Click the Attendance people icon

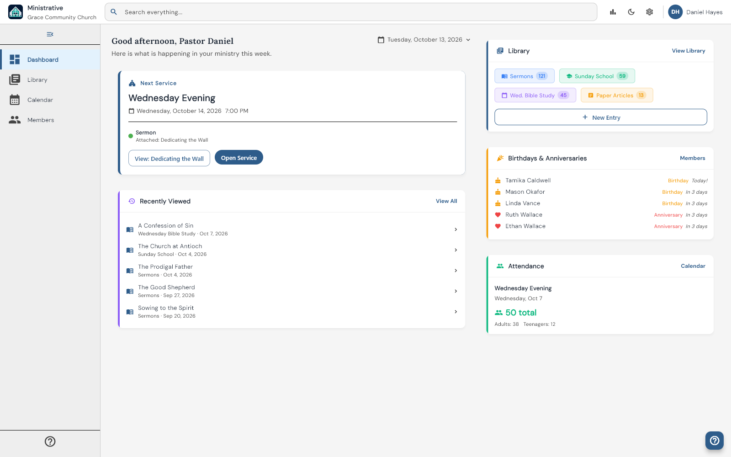[500, 266]
